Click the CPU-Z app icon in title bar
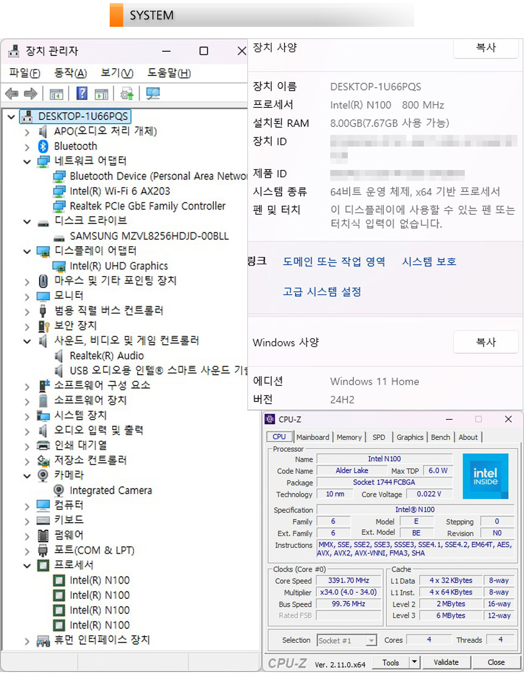524x675 pixels. pos(270,419)
